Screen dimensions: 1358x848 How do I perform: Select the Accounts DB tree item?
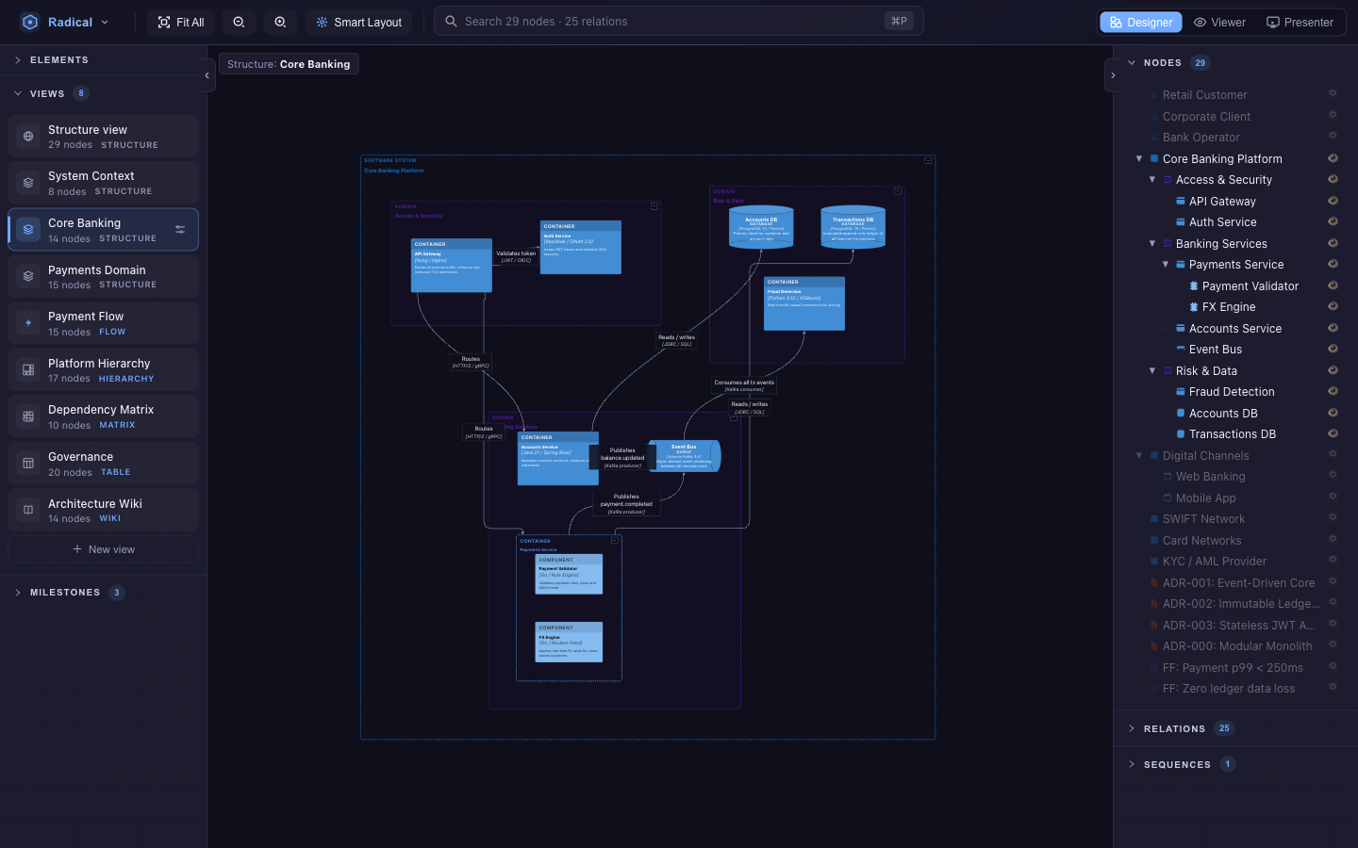click(x=1223, y=413)
